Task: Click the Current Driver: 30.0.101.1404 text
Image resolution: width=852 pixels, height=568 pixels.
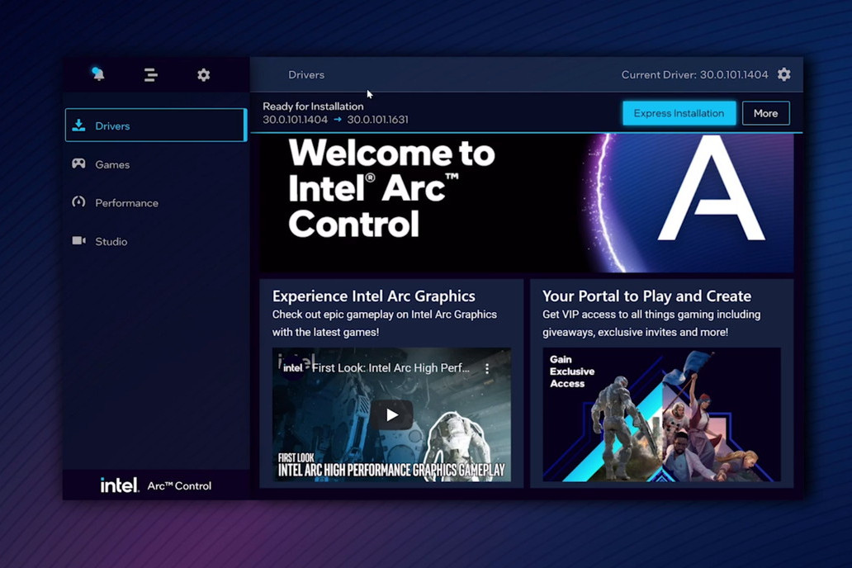Action: 694,74
